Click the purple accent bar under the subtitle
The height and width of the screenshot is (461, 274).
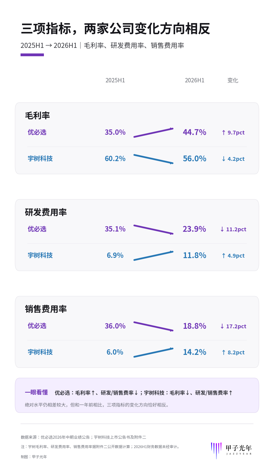(32, 55)
